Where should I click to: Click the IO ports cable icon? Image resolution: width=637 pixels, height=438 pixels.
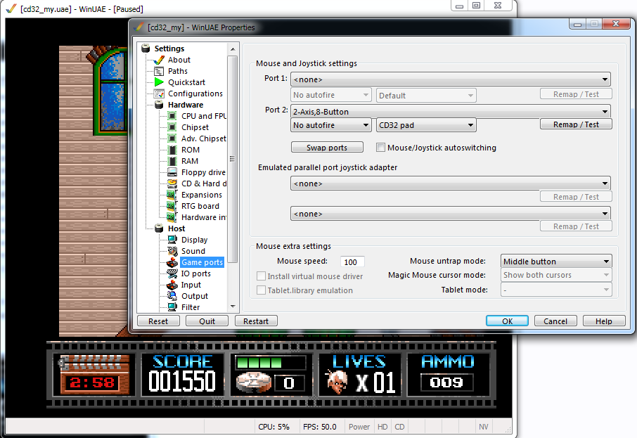coord(172,273)
